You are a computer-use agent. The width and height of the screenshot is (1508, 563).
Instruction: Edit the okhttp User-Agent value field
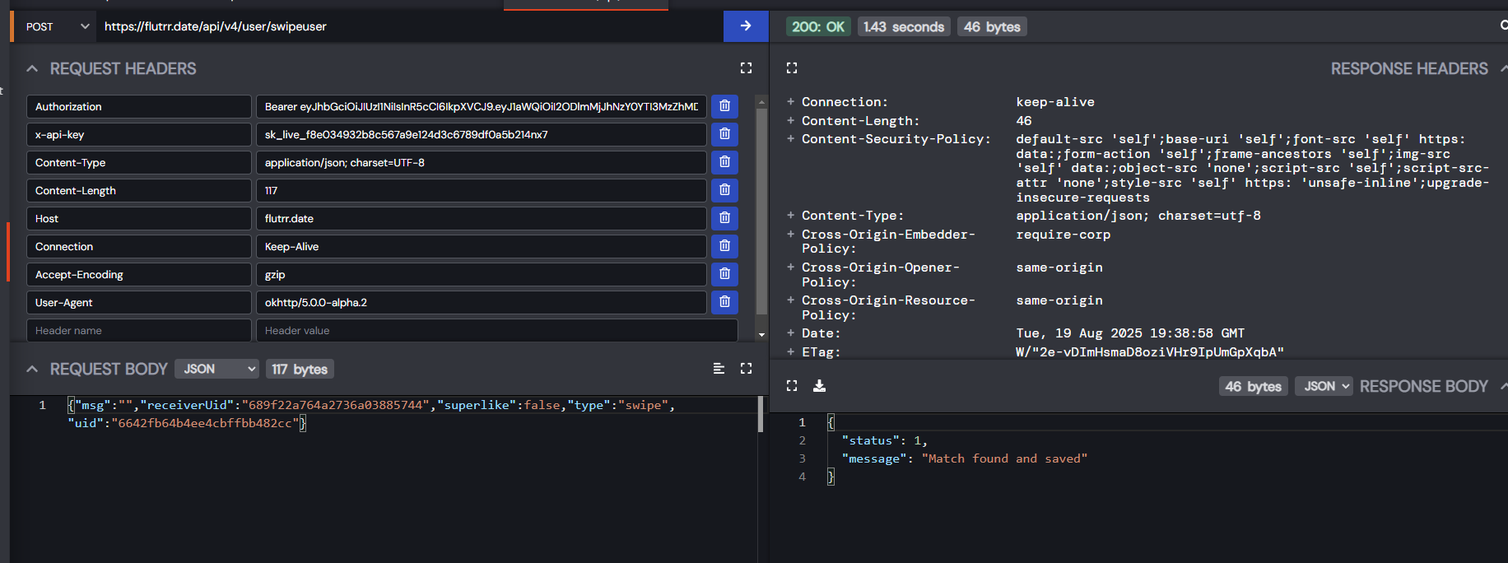[482, 302]
